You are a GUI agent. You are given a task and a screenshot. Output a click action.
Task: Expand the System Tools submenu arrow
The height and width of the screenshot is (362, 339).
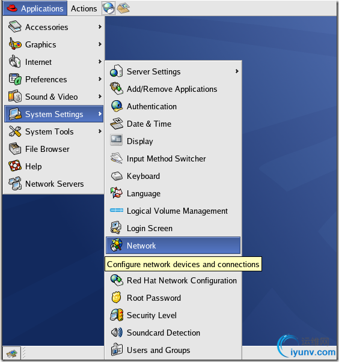click(x=100, y=131)
